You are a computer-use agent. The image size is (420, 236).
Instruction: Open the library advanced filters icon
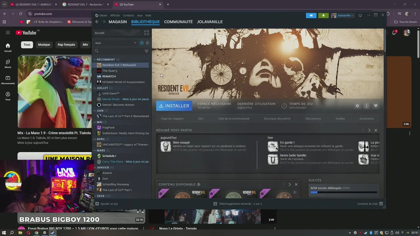pyautogui.click(x=146, y=51)
